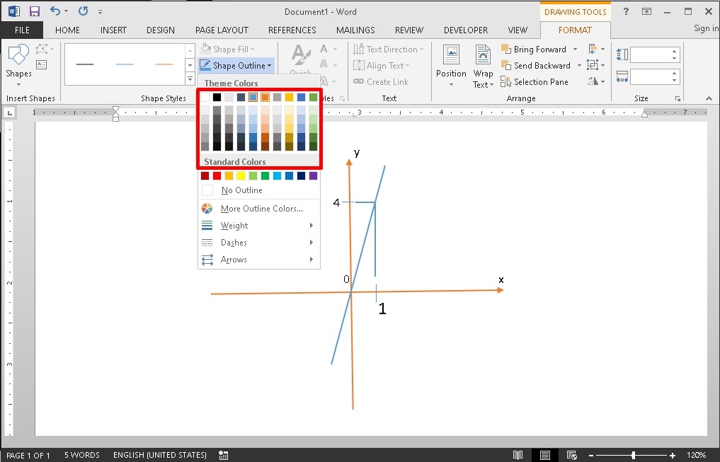
Task: Switch to the HOME tab
Action: coord(67,30)
